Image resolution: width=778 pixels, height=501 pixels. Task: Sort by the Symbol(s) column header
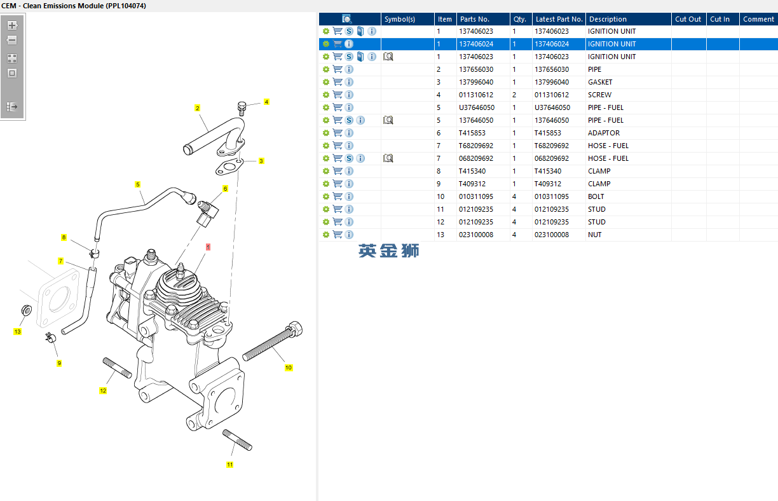407,19
